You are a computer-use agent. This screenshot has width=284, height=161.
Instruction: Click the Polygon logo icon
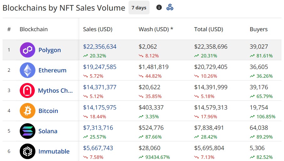coord(28,50)
